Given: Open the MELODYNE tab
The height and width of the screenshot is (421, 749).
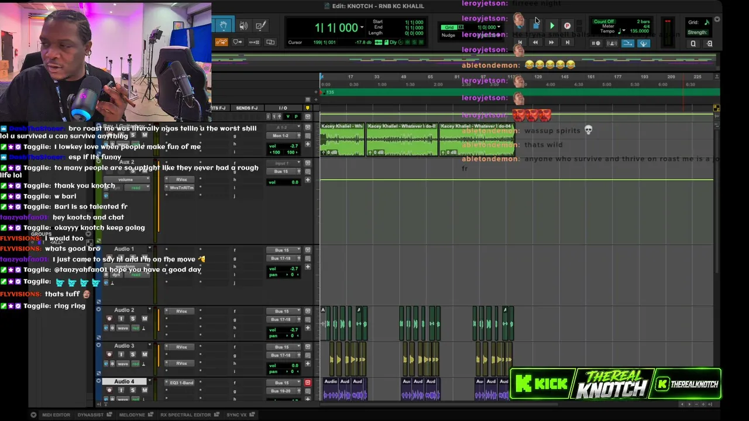Looking at the screenshot, I should [x=131, y=415].
